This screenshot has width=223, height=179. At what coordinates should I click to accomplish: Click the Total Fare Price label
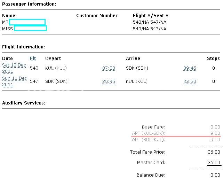(x=148, y=152)
